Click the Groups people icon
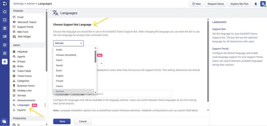 (x=14, y=61)
